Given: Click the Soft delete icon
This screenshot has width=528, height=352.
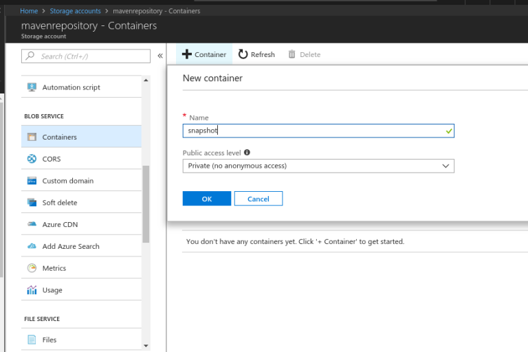Looking at the screenshot, I should click(32, 202).
